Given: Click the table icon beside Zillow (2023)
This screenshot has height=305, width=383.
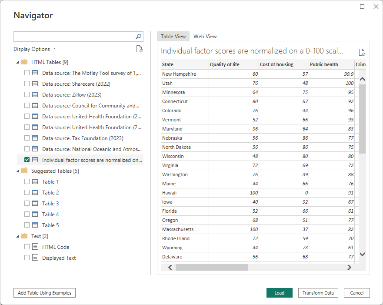Looking at the screenshot, I should click(35, 94).
